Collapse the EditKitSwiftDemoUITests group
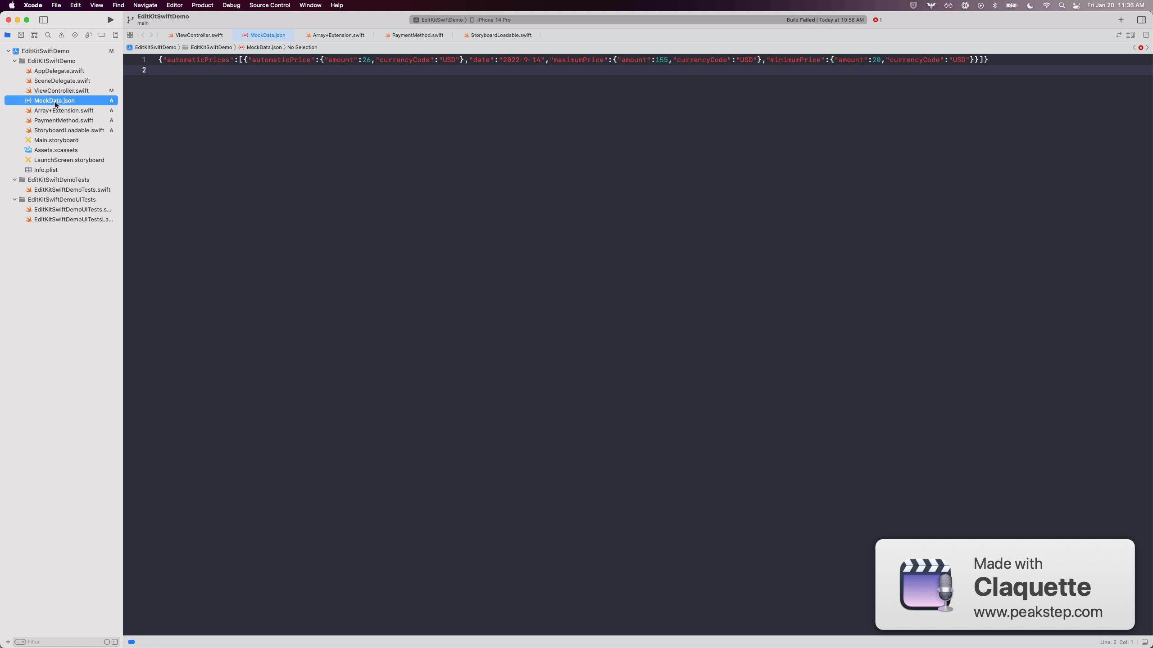This screenshot has height=648, width=1153. point(14,199)
